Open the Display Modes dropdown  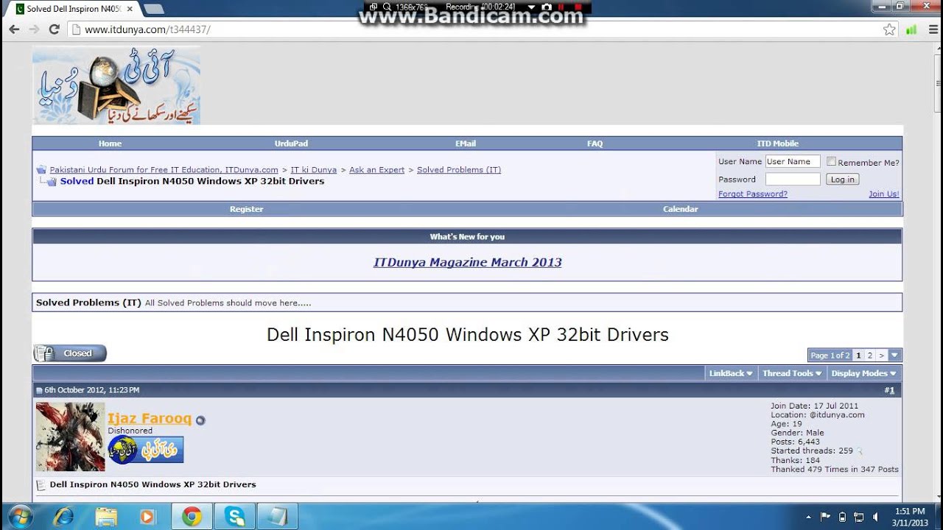click(863, 373)
